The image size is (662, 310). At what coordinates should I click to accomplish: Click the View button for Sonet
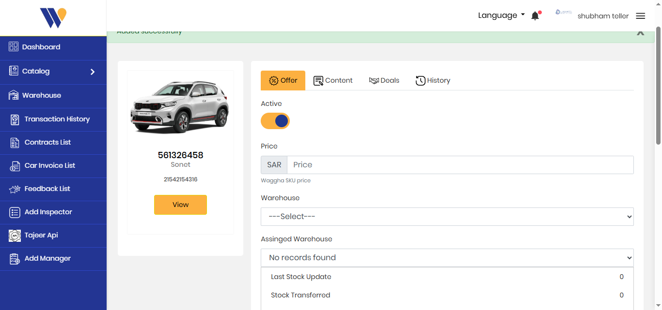pos(180,205)
